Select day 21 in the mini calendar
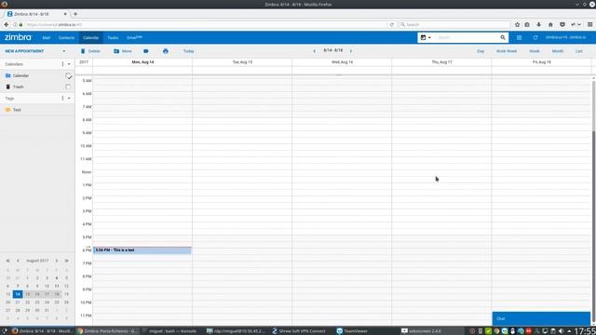 click(18, 302)
